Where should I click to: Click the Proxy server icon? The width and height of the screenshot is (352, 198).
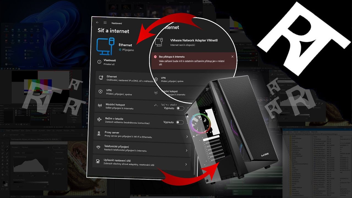pos(99,134)
